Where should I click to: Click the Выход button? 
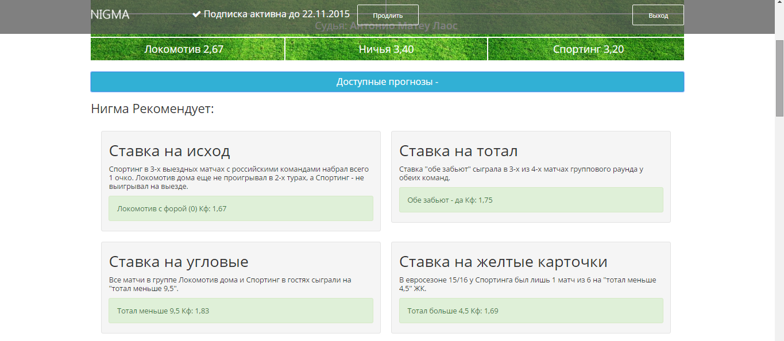[658, 15]
